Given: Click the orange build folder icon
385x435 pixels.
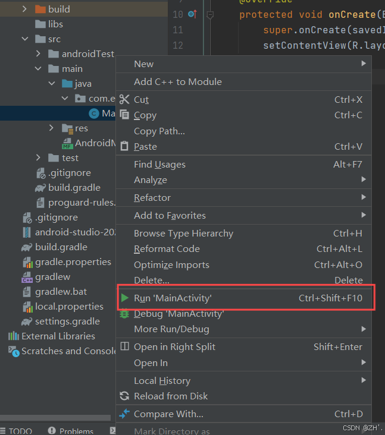Looking at the screenshot, I should (x=40, y=9).
